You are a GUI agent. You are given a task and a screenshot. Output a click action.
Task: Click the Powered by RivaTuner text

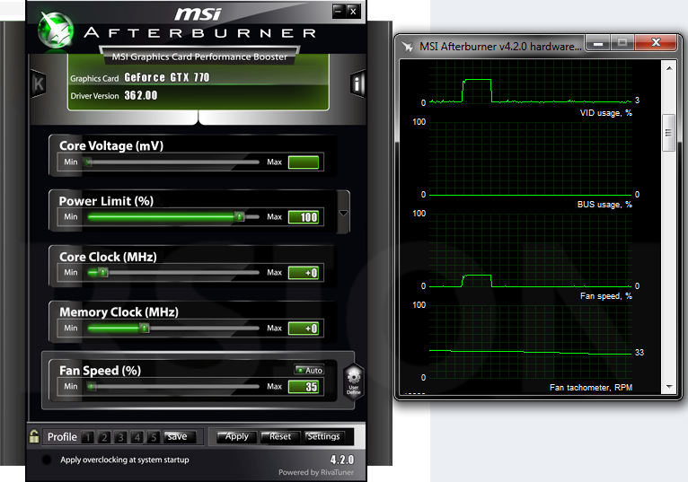point(316,472)
